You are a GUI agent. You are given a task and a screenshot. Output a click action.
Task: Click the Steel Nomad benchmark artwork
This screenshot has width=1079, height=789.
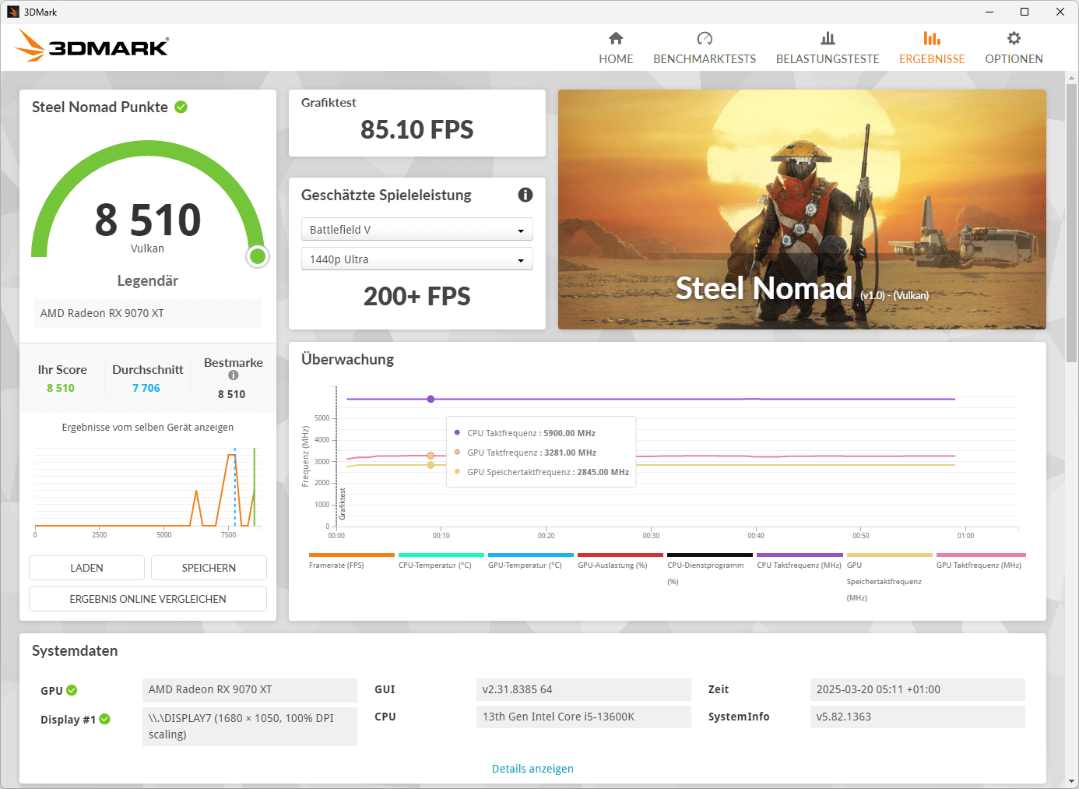(x=802, y=210)
